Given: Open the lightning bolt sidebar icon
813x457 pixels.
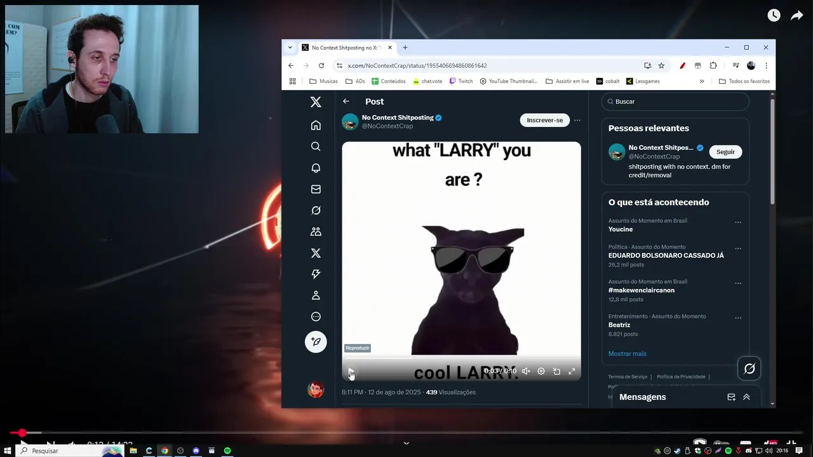Looking at the screenshot, I should pyautogui.click(x=316, y=274).
